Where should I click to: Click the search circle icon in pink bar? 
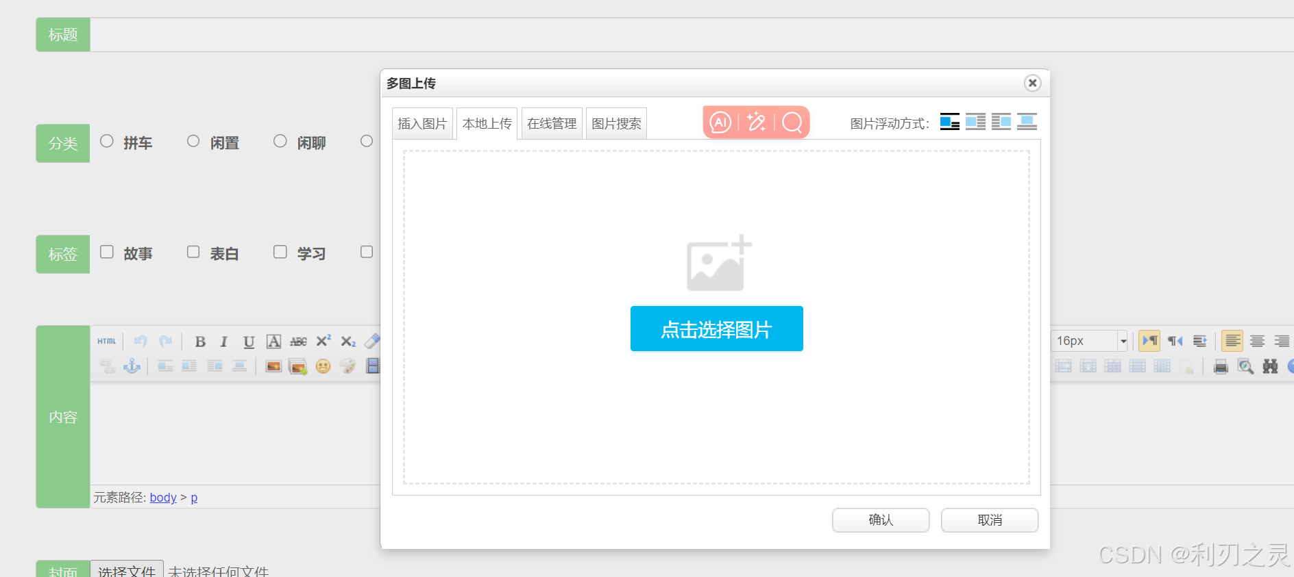[792, 123]
